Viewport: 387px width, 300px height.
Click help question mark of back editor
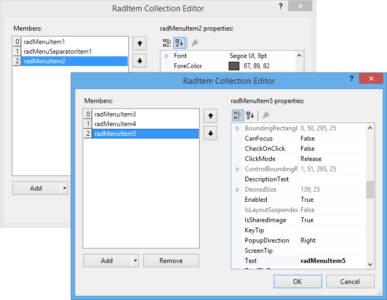(281, 6)
